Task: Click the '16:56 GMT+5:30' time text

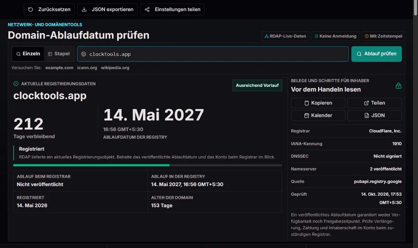Action: pos(123,129)
